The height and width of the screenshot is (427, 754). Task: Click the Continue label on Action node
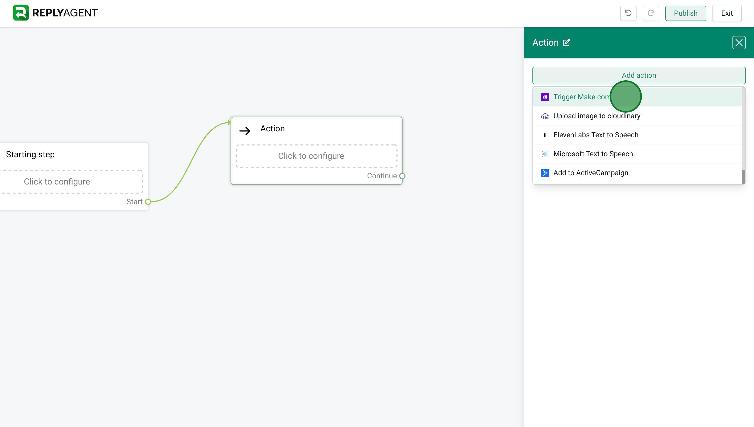click(382, 176)
